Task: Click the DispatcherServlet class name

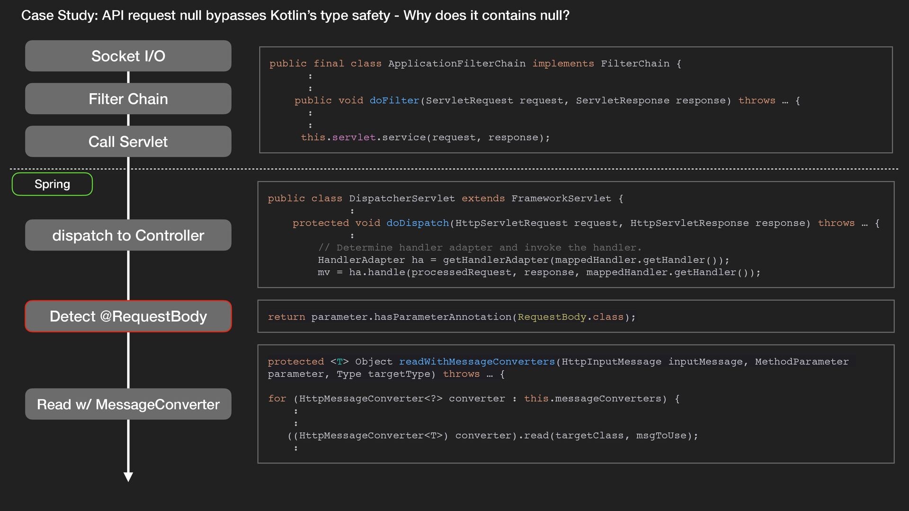Action: (x=401, y=198)
